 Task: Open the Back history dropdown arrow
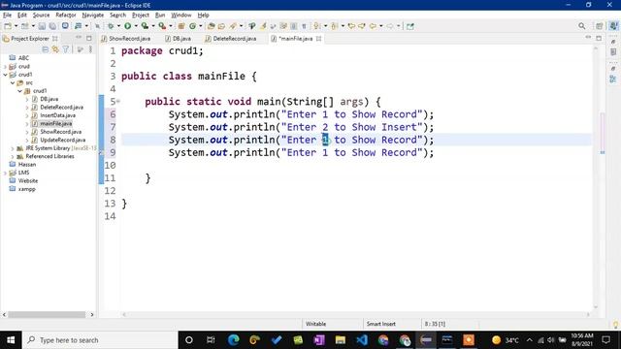(381, 26)
